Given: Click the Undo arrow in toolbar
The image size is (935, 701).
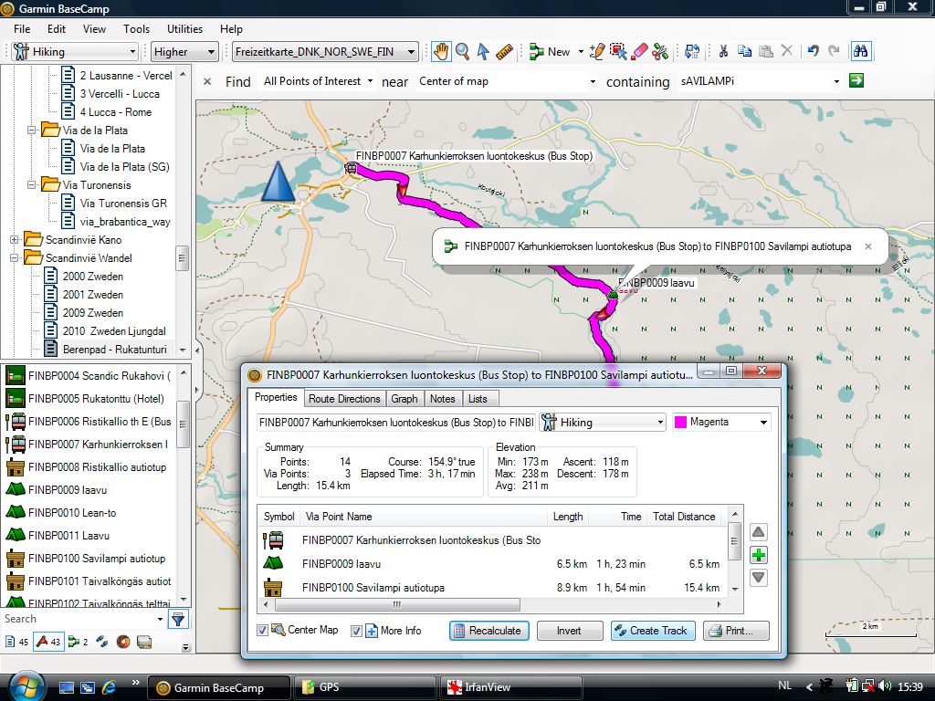Looking at the screenshot, I should click(812, 52).
